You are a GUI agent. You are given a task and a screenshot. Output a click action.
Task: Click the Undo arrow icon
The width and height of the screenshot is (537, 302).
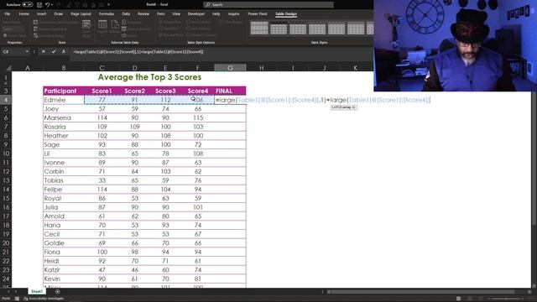tap(47, 5)
